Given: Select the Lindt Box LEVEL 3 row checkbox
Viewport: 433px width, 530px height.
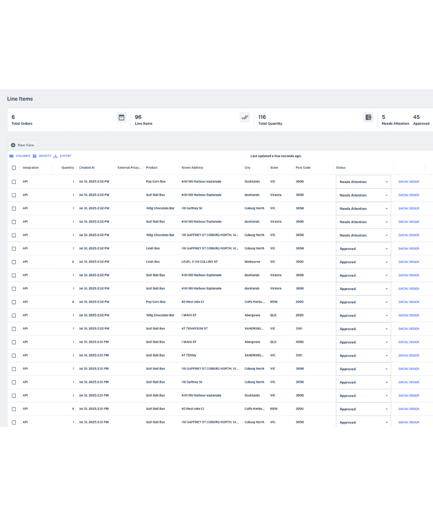Looking at the screenshot, I should coord(14,262).
